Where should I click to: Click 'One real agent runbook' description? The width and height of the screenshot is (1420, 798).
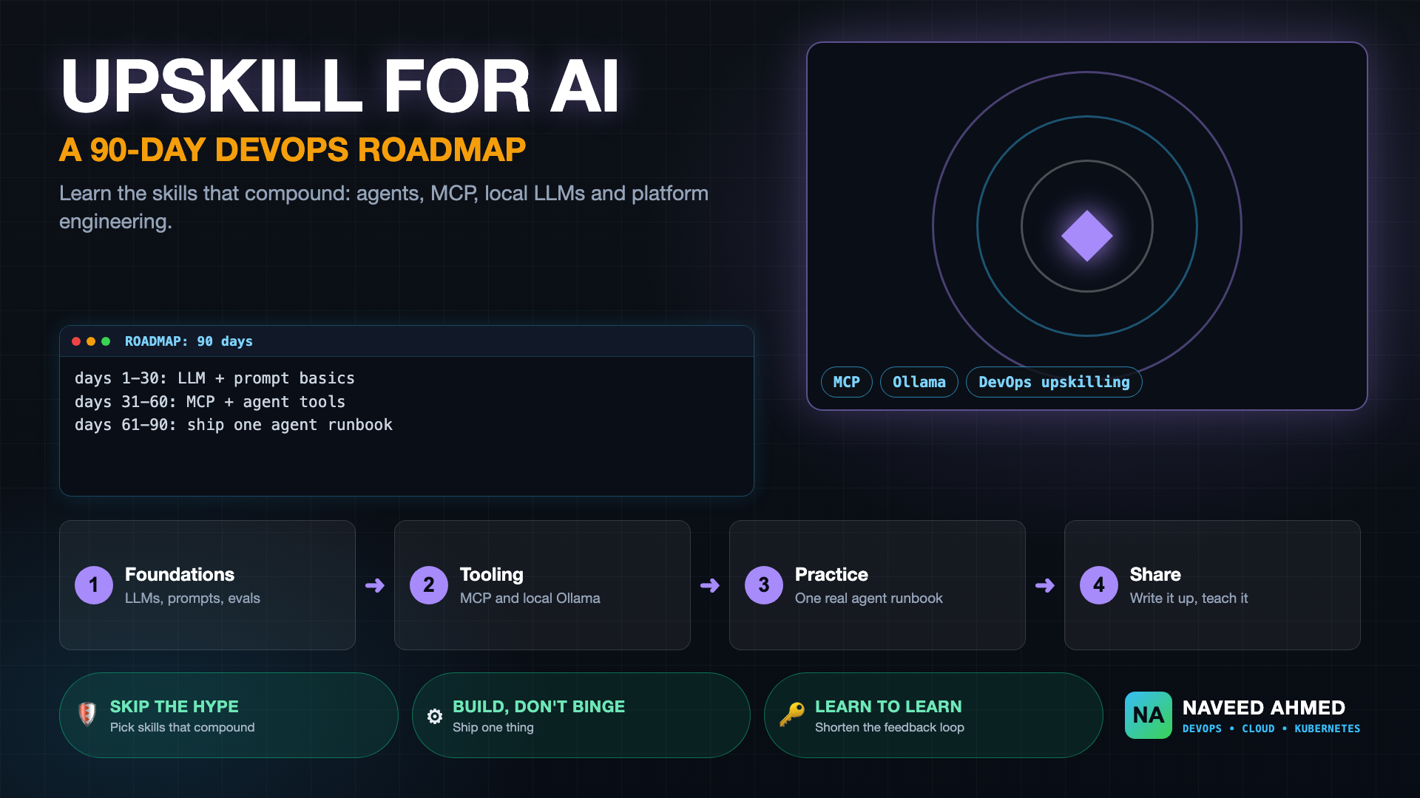[x=868, y=598]
